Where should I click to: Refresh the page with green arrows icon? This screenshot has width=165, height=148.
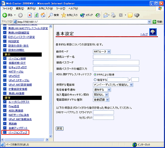tap(36, 15)
